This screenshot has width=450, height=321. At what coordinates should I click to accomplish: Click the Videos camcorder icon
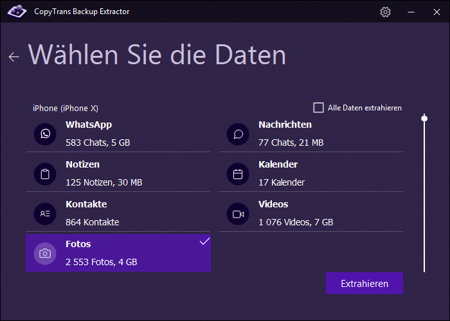(238, 214)
